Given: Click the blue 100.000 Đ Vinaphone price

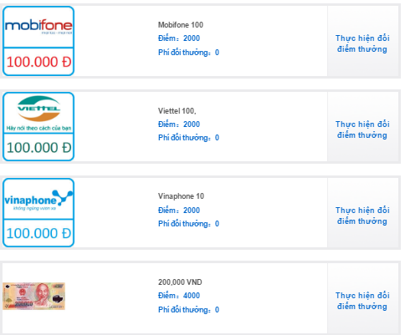Looking at the screenshot, I should (38, 233).
